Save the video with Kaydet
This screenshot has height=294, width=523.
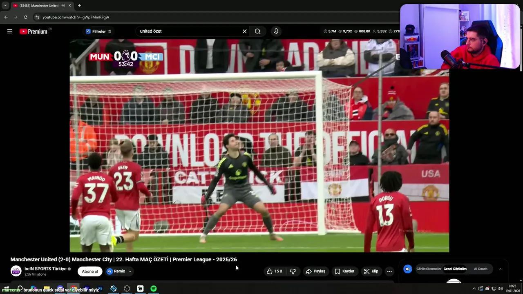coord(344,271)
